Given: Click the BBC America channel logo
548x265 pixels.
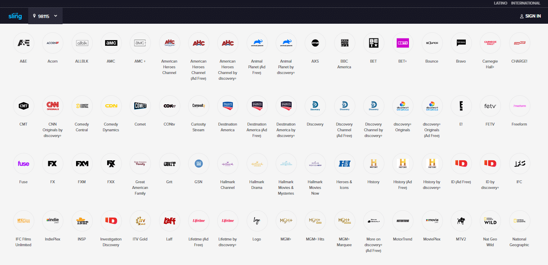Looking at the screenshot, I should pyautogui.click(x=344, y=43).
